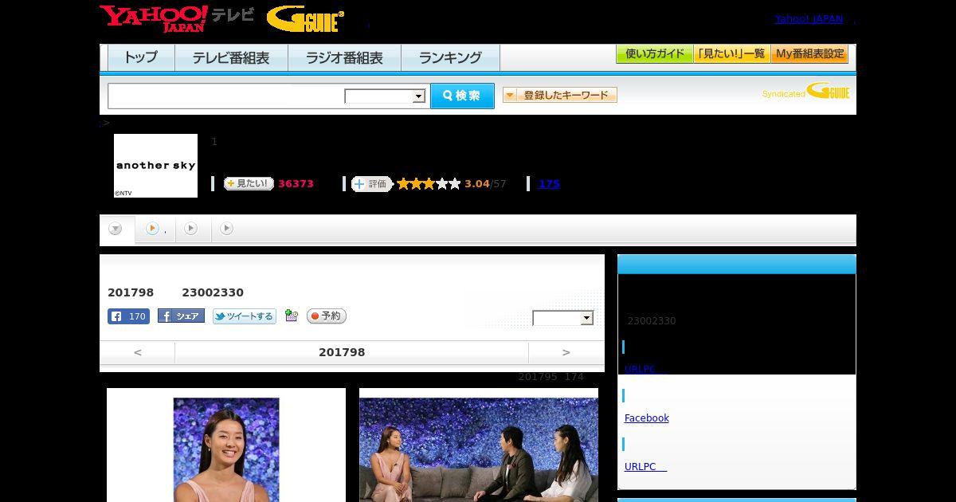Switch to the ランキング tab

coord(450,57)
